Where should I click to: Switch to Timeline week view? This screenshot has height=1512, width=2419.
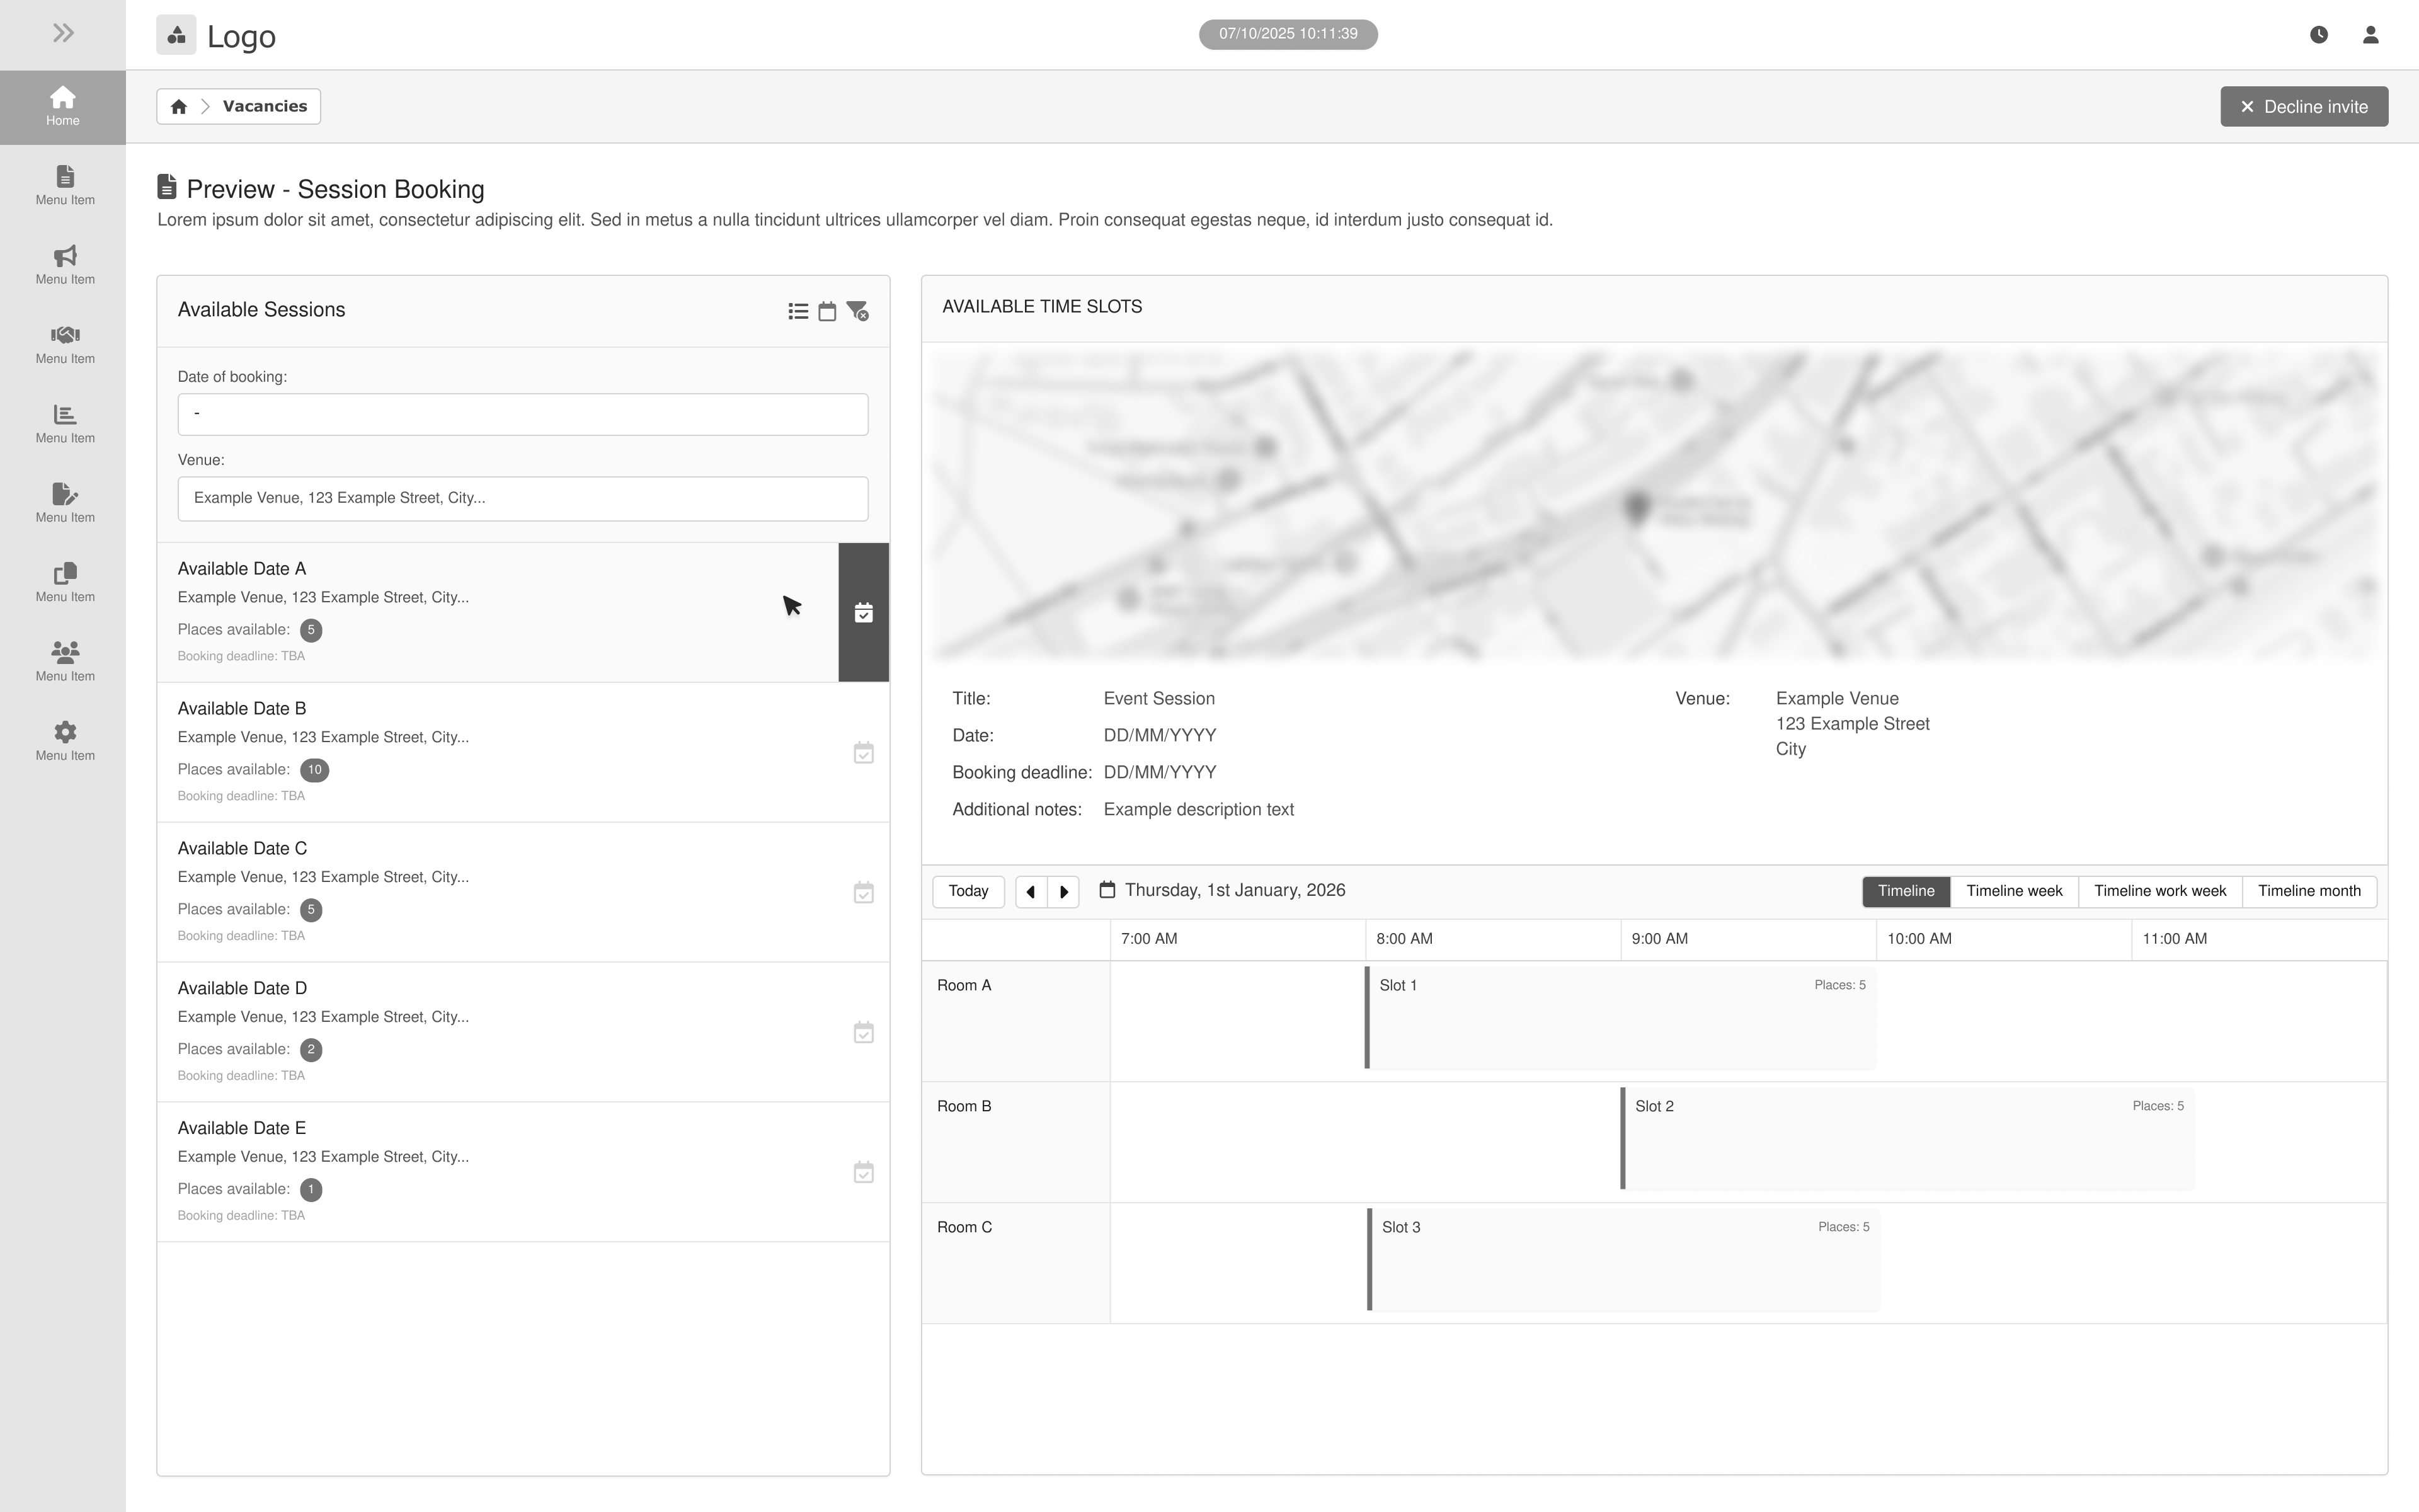(x=2014, y=891)
